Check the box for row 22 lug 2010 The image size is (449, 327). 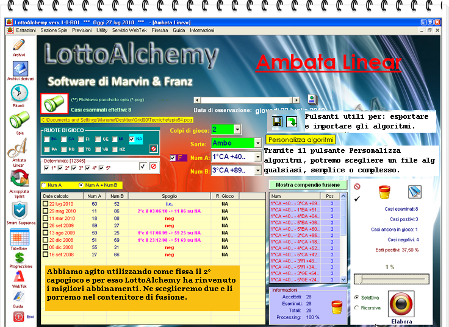tap(45, 204)
